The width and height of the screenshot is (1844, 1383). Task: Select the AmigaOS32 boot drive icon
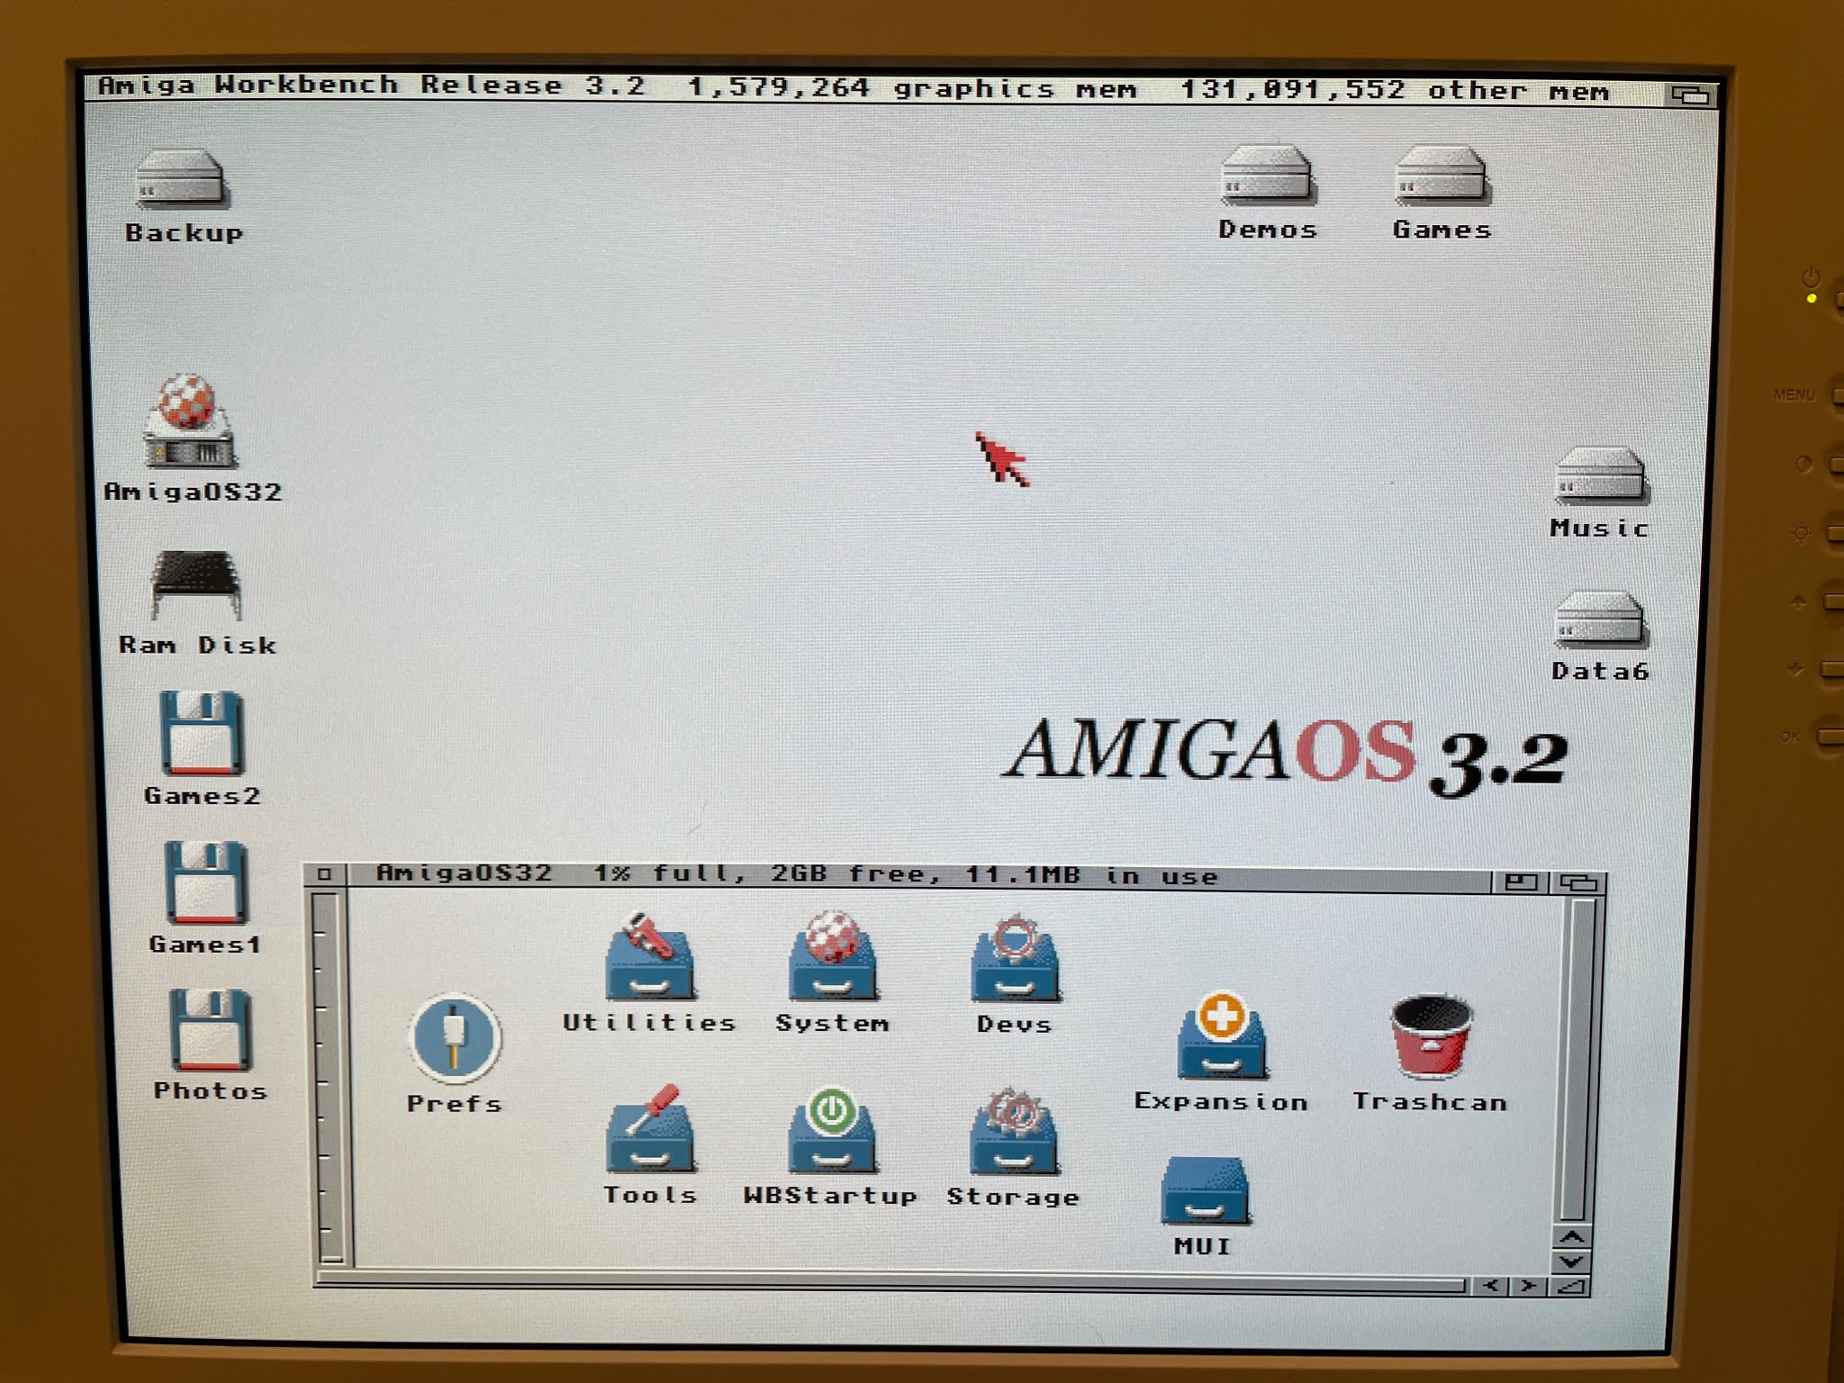pyautogui.click(x=190, y=421)
